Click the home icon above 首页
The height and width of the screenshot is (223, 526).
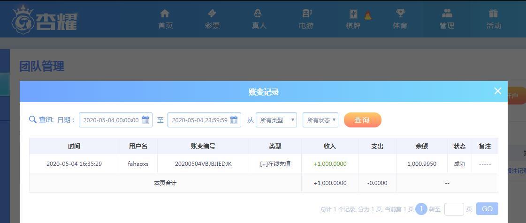pos(165,13)
